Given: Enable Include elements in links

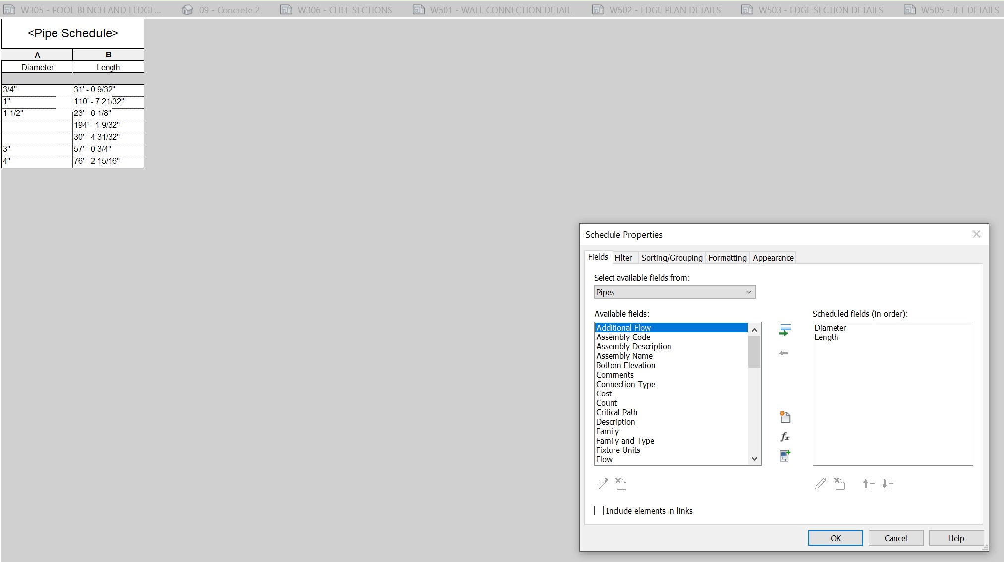Looking at the screenshot, I should coord(599,510).
